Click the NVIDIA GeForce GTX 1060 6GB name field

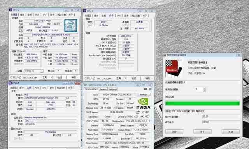(x=117, y=95)
